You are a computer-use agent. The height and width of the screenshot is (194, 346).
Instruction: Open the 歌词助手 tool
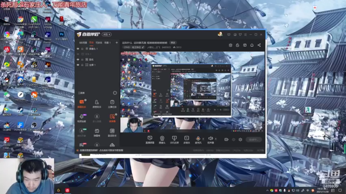coord(112,132)
